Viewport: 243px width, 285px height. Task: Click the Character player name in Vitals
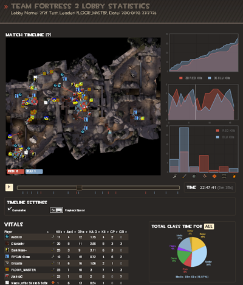(18, 244)
